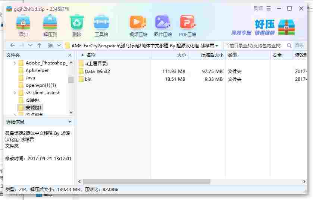Select the bin folder row

point(193,79)
